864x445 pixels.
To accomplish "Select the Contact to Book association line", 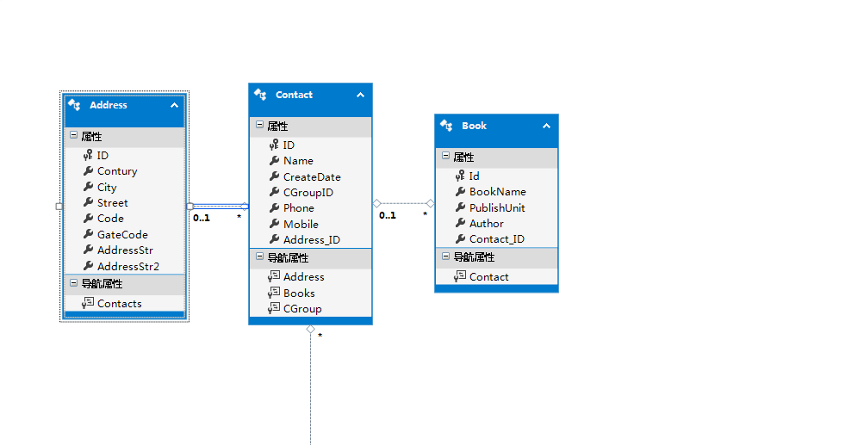I will (x=403, y=203).
